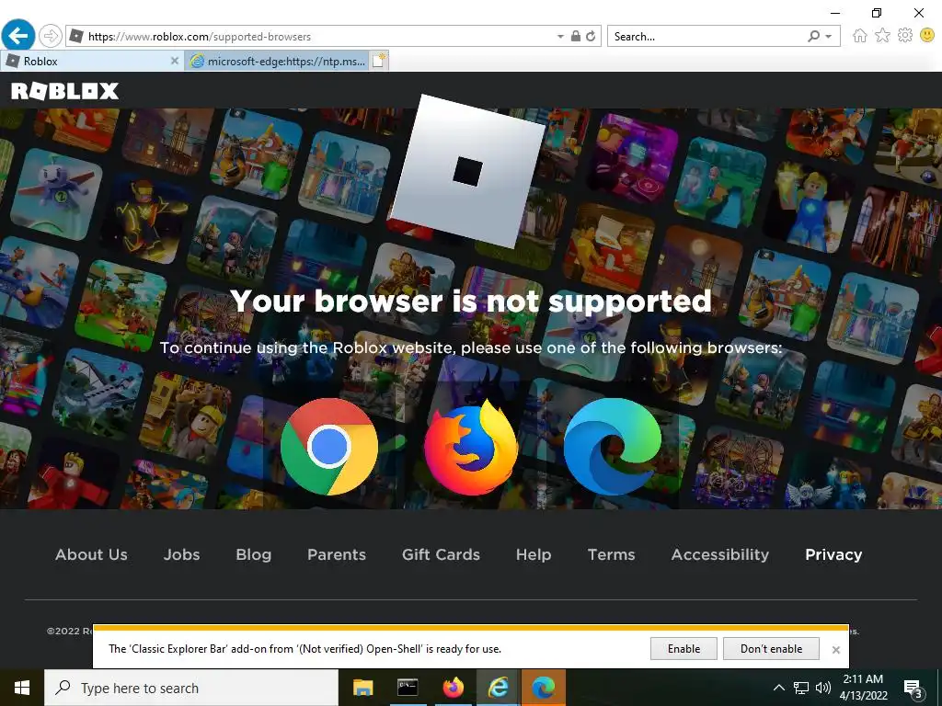Open the Windows Start menu
This screenshot has width=942, height=706.
click(x=22, y=688)
